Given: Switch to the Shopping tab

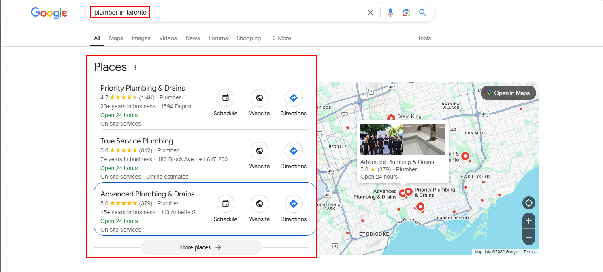Looking at the screenshot, I should click(x=249, y=38).
